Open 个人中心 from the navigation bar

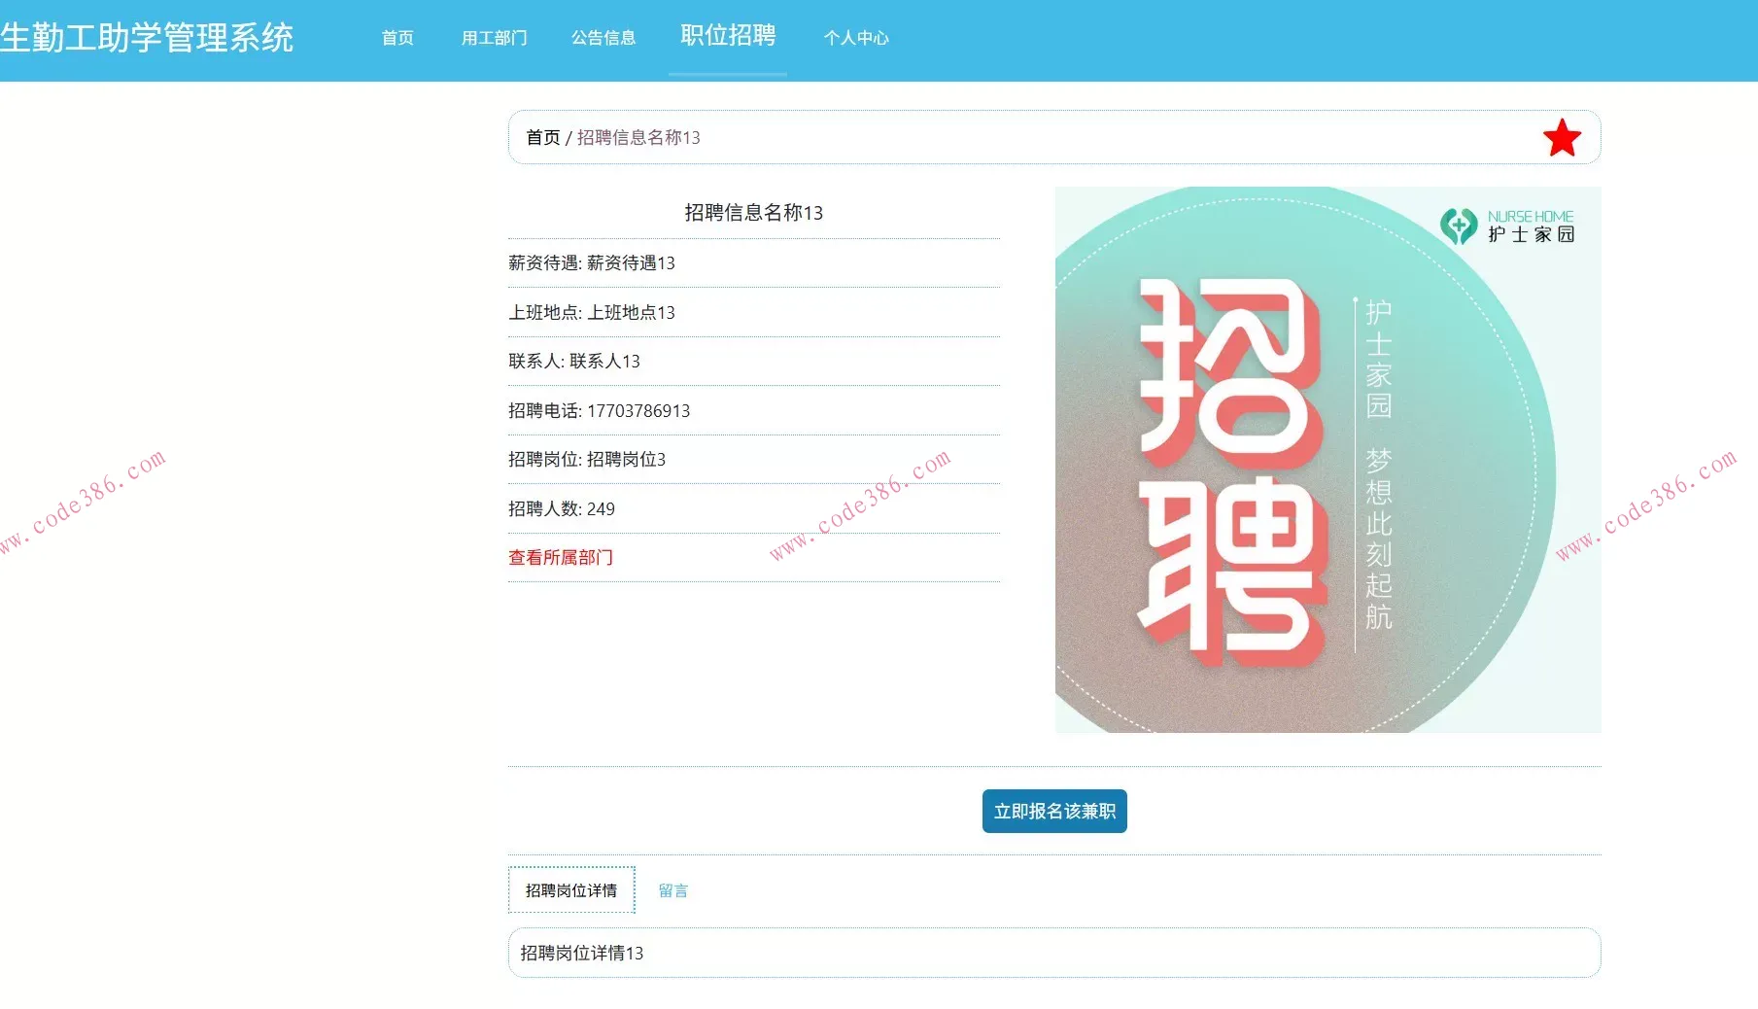[856, 39]
